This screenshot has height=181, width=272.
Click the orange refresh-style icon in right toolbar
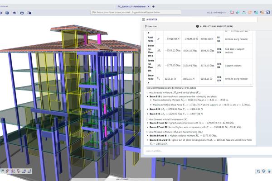click(250, 12)
